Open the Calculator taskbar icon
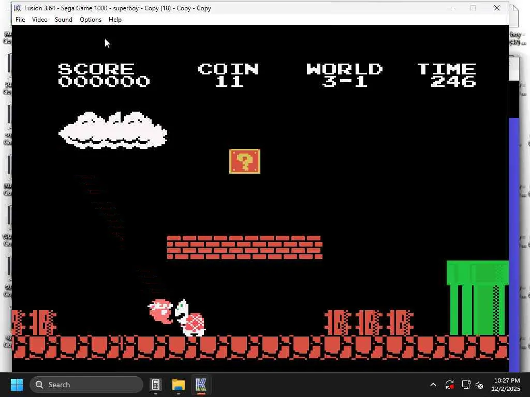The image size is (530, 397). (x=156, y=385)
